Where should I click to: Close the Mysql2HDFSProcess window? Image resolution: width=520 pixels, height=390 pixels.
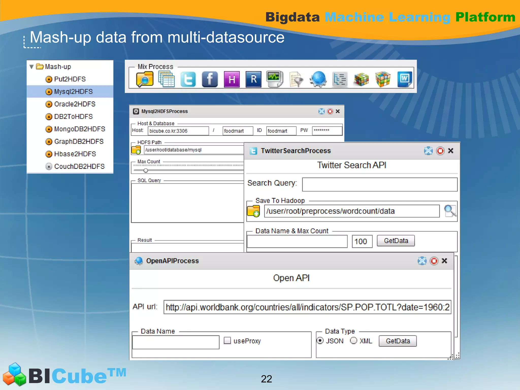(338, 111)
